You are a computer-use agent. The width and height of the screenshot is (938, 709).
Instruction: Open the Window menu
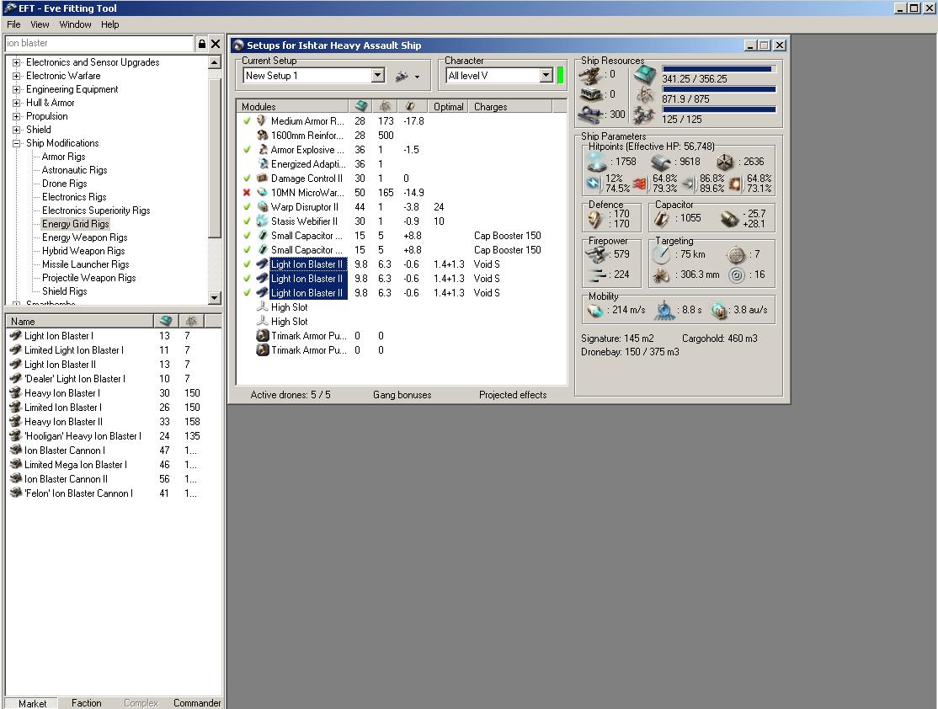pyautogui.click(x=76, y=24)
